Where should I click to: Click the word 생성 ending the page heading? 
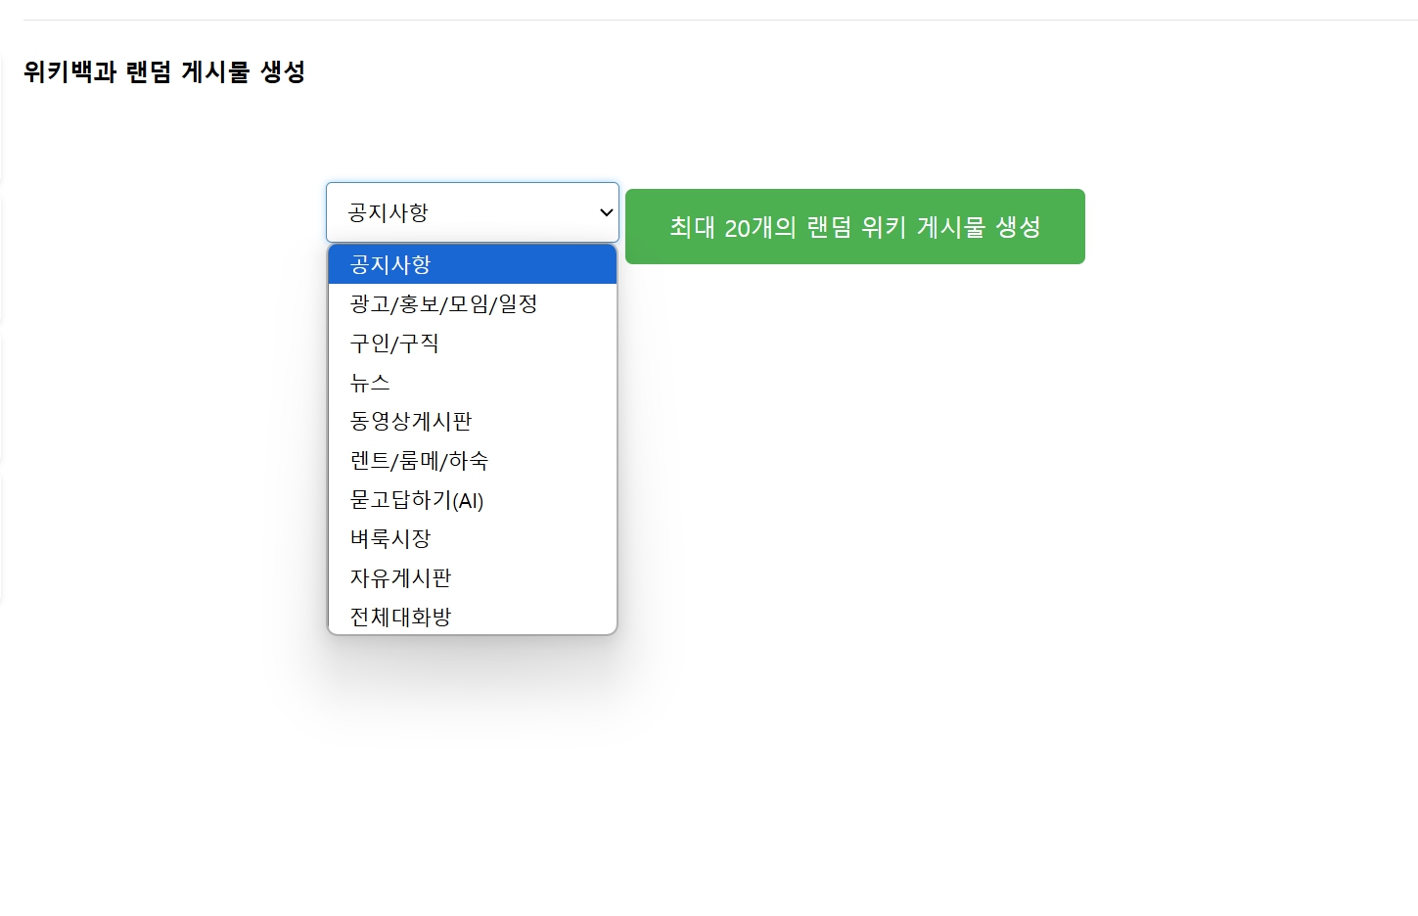[x=283, y=71]
